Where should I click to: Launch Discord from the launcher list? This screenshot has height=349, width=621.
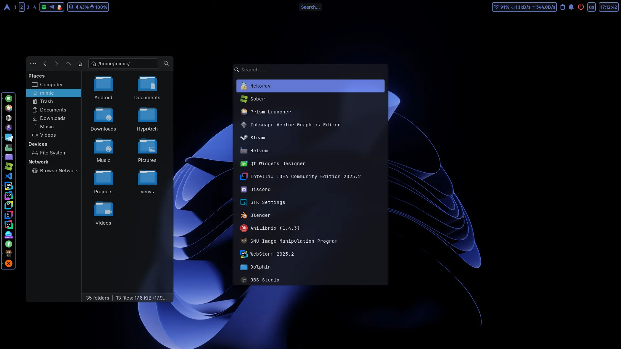pos(310,189)
